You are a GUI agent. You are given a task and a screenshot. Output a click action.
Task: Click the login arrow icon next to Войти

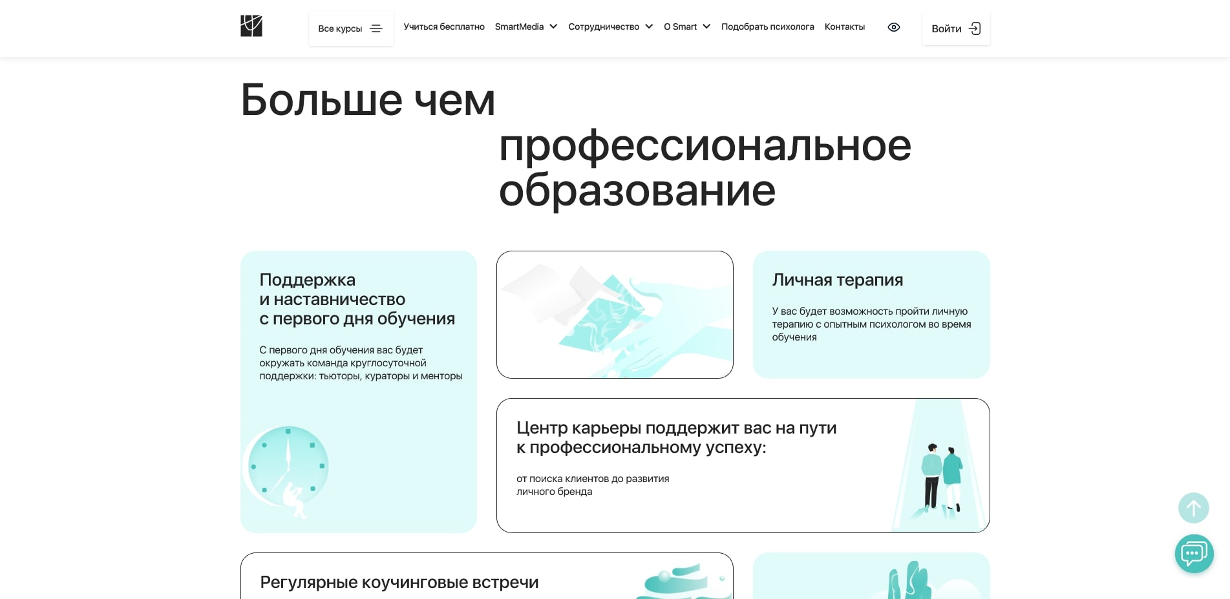[x=975, y=28]
